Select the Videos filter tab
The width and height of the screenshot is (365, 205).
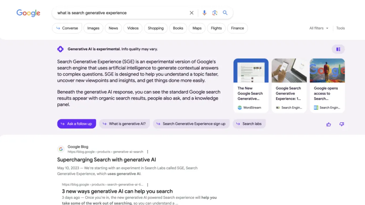pos(133,28)
